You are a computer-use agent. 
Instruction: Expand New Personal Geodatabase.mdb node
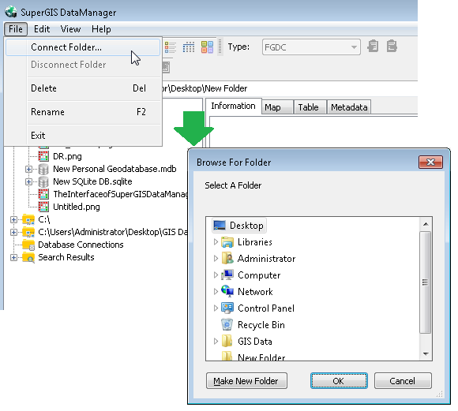28,169
